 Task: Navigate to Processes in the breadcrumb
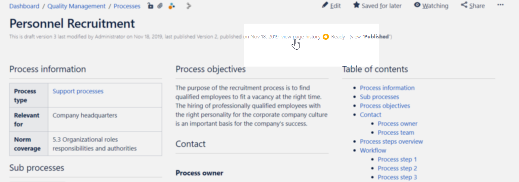[127, 6]
